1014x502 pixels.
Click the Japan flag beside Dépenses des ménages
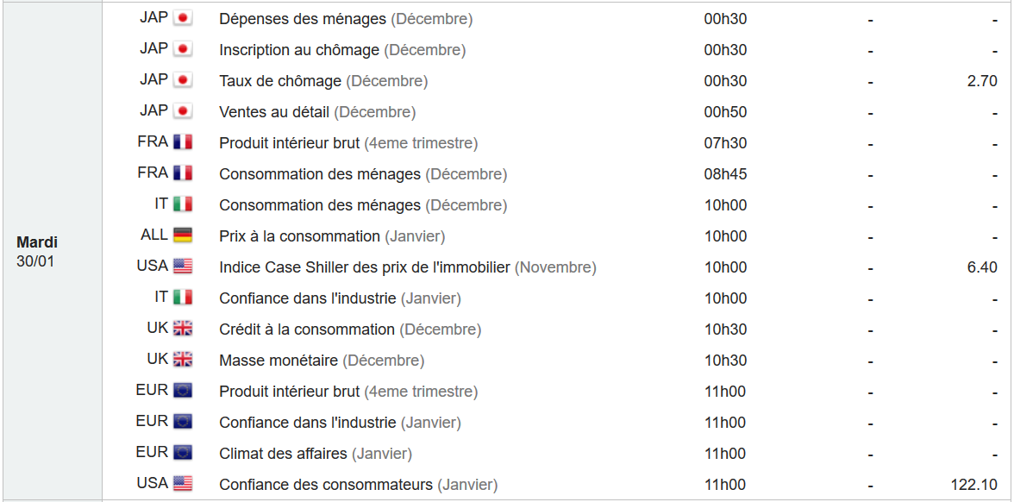[183, 18]
